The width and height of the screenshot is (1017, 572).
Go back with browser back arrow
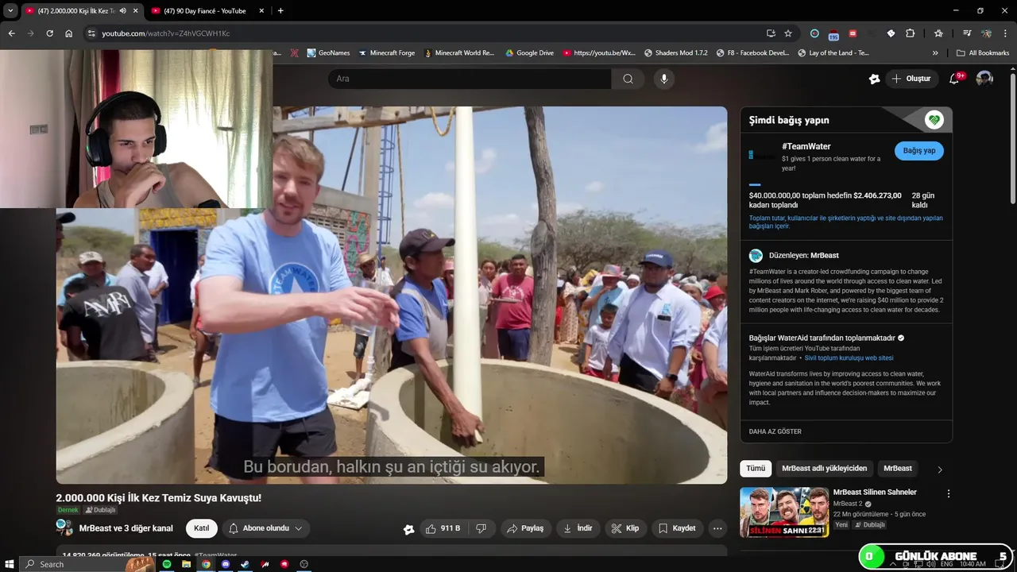[x=12, y=33]
